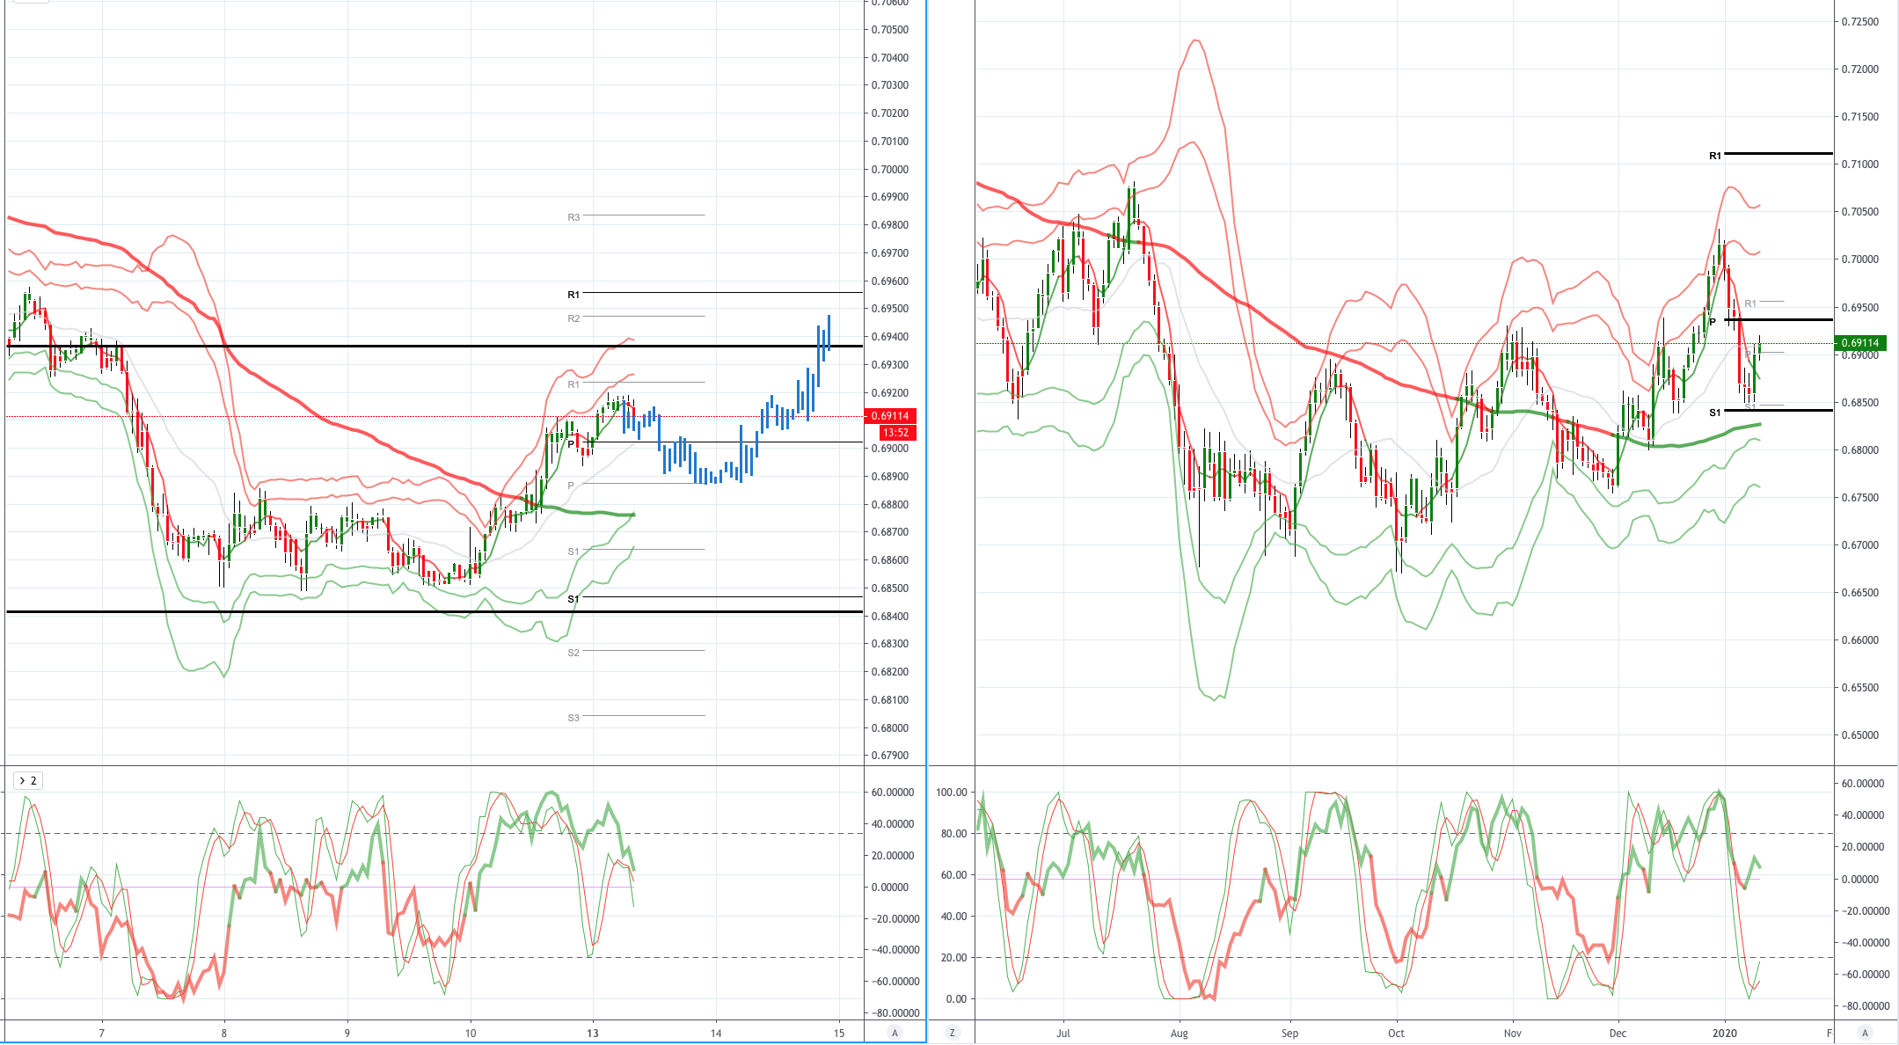Select the R1 pivot label on right chart
1899x1045 pixels.
click(1715, 156)
